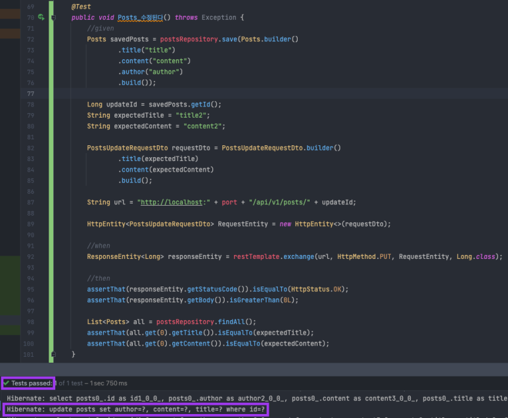Run the Posts_수정된다 test from gutter icon
Viewport: 508px width, 418px height.
[x=41, y=17]
